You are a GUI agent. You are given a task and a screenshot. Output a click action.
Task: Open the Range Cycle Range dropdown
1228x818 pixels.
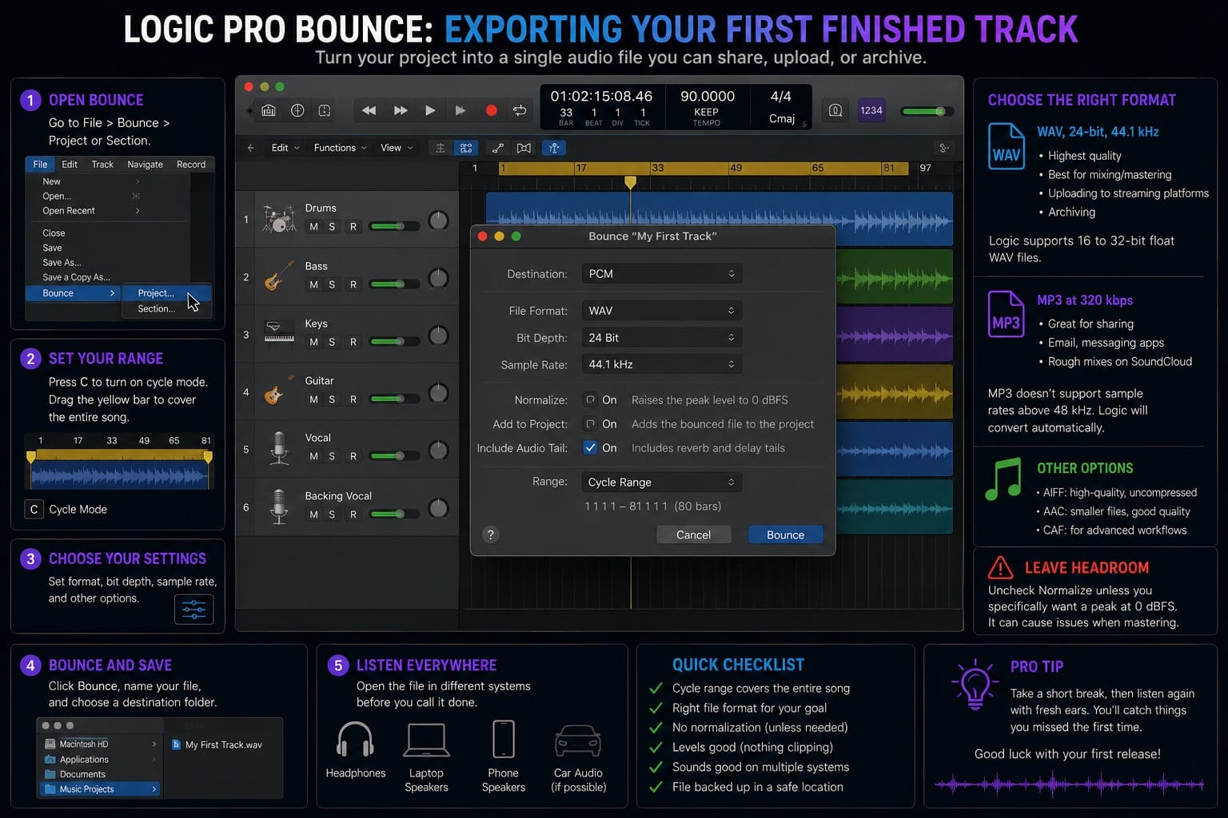click(661, 482)
